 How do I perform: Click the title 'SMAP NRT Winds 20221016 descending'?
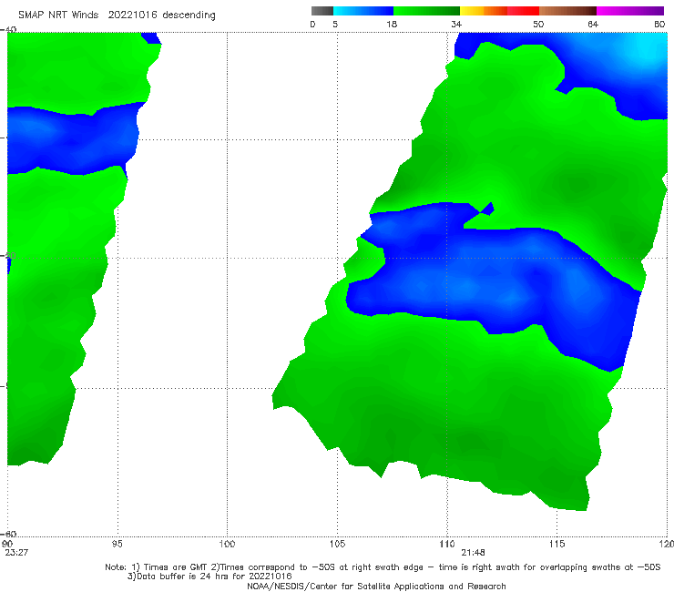point(117,15)
